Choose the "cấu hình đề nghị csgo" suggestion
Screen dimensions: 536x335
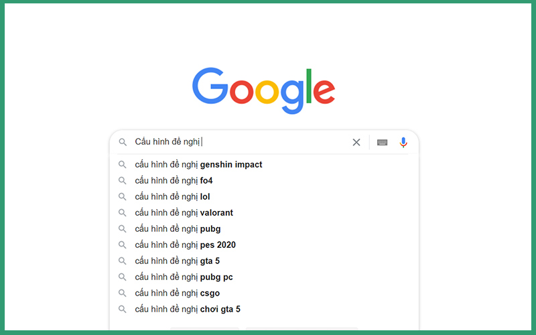[x=177, y=293]
